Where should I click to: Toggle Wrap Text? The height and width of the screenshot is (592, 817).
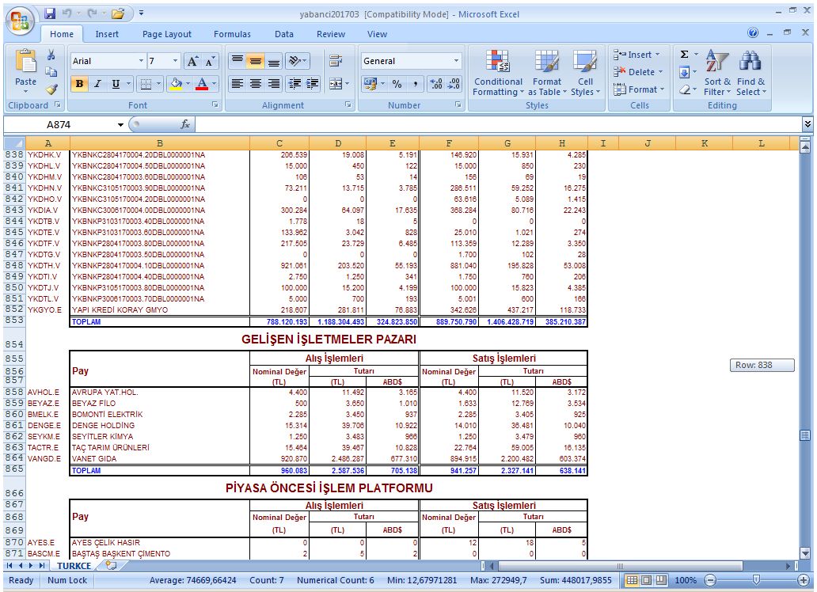pos(336,61)
